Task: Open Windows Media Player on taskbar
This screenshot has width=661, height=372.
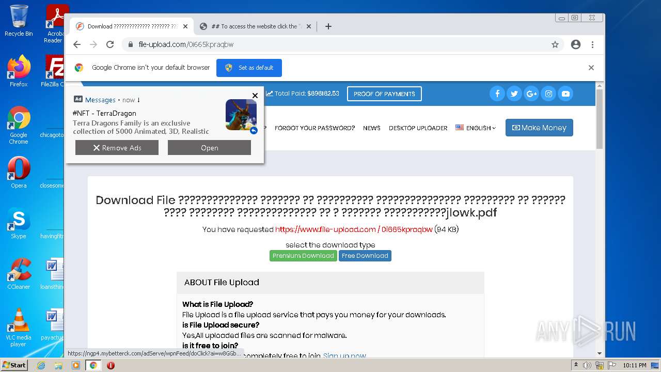Action: (x=76, y=365)
